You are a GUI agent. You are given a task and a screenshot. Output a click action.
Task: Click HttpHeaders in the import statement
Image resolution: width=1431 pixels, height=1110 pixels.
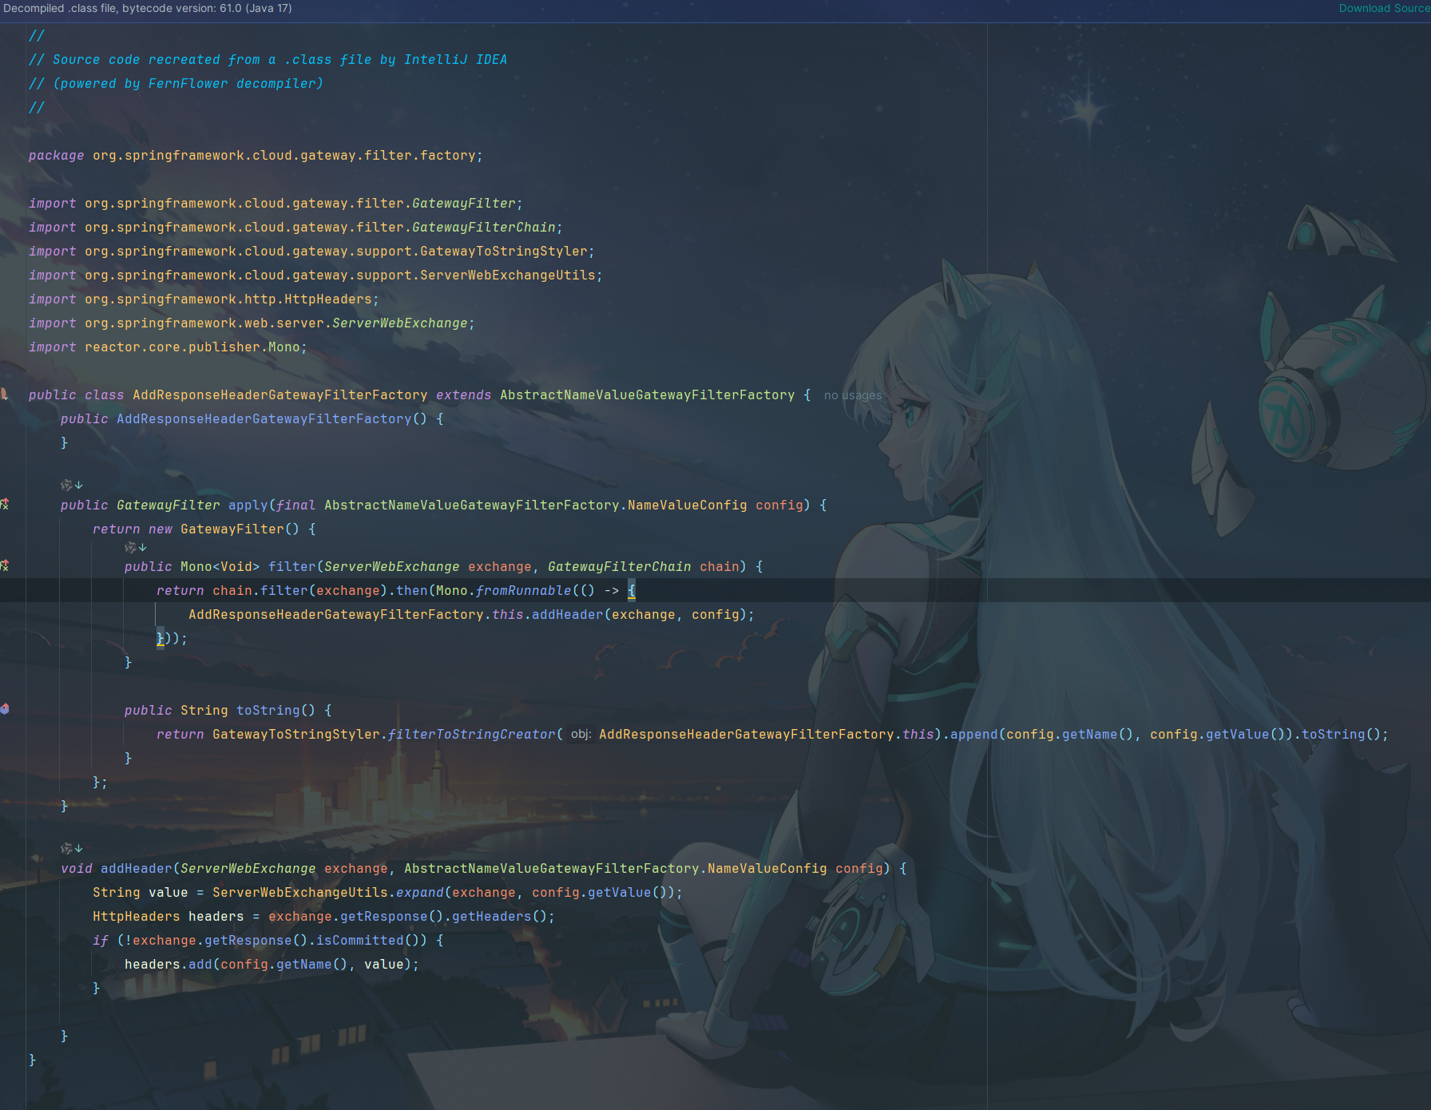point(328,299)
